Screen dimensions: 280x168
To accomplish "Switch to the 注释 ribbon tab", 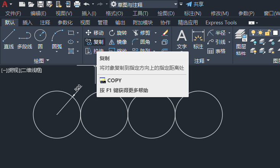I will (45, 22).
